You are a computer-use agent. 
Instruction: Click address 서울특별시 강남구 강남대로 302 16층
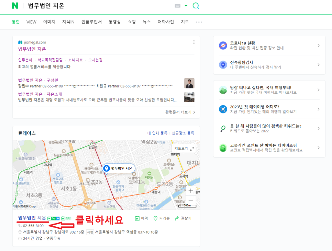[x=54, y=232]
